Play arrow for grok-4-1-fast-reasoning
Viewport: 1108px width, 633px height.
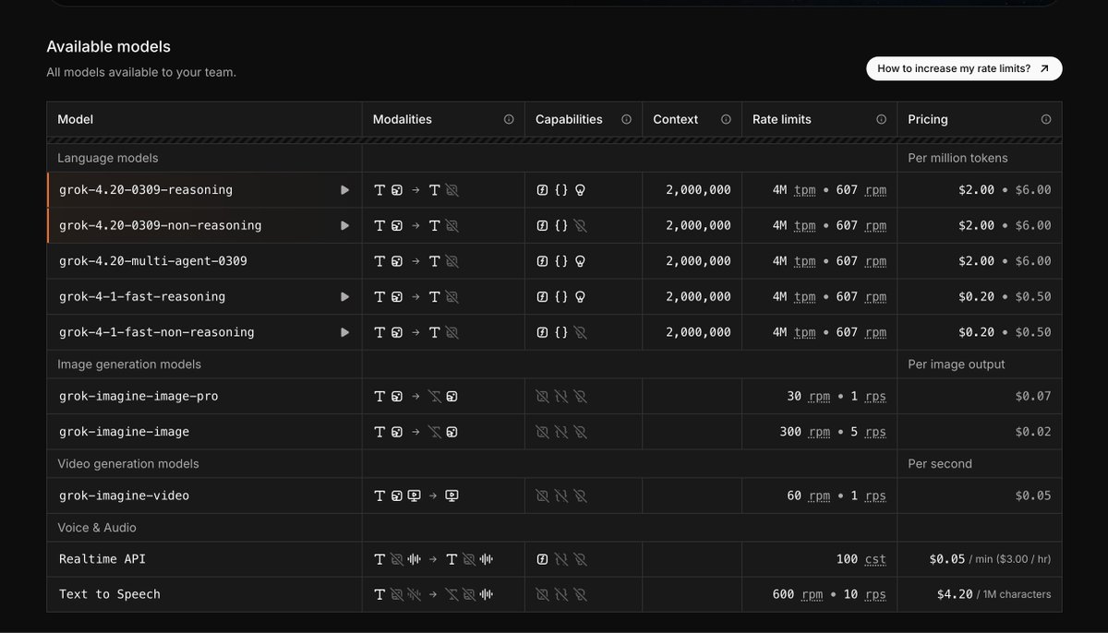click(x=345, y=297)
